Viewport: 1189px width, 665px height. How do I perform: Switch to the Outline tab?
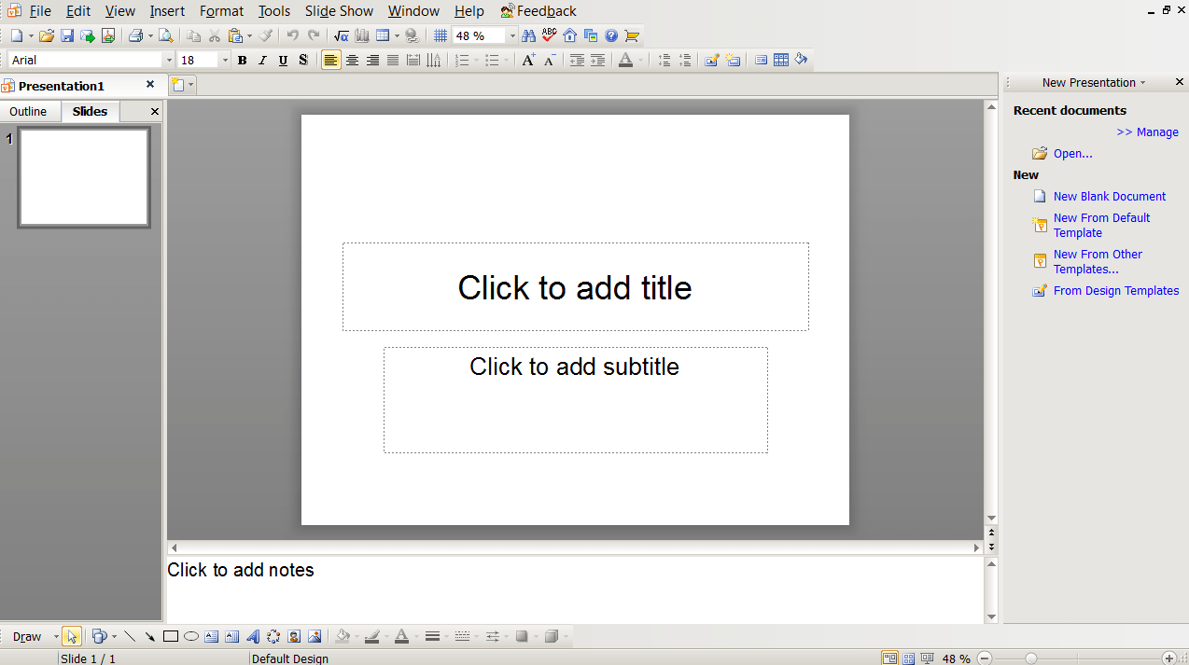point(28,111)
